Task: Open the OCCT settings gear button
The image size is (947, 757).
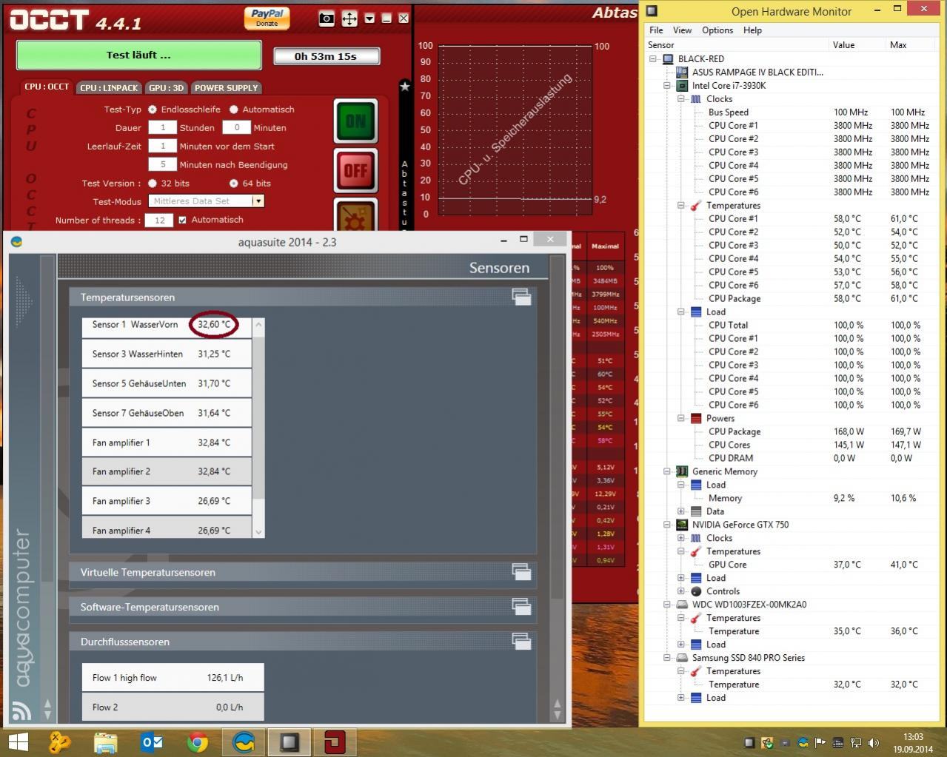Action: (x=355, y=216)
